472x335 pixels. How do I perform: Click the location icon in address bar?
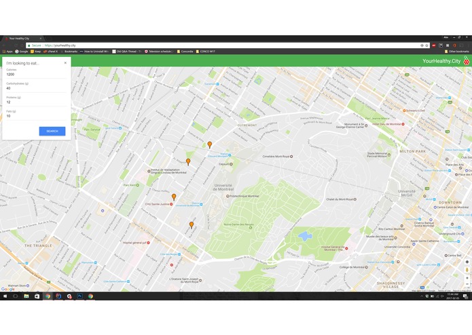click(422, 45)
